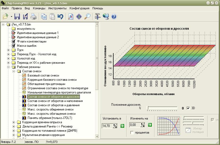Collapse the Состав смеси folder
Screen dimensions: 220x145
click(x=14, y=71)
